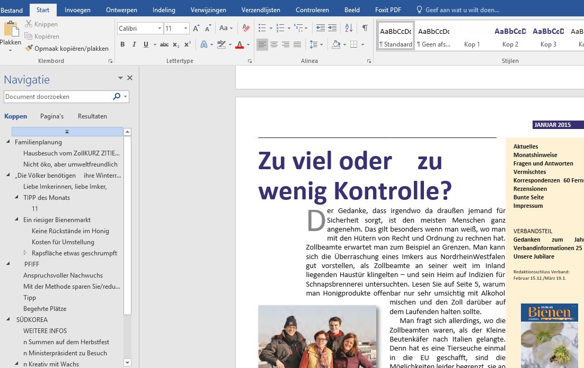584x368 pixels.
Task: Increase font size with the larger A icon
Action: 196,28
